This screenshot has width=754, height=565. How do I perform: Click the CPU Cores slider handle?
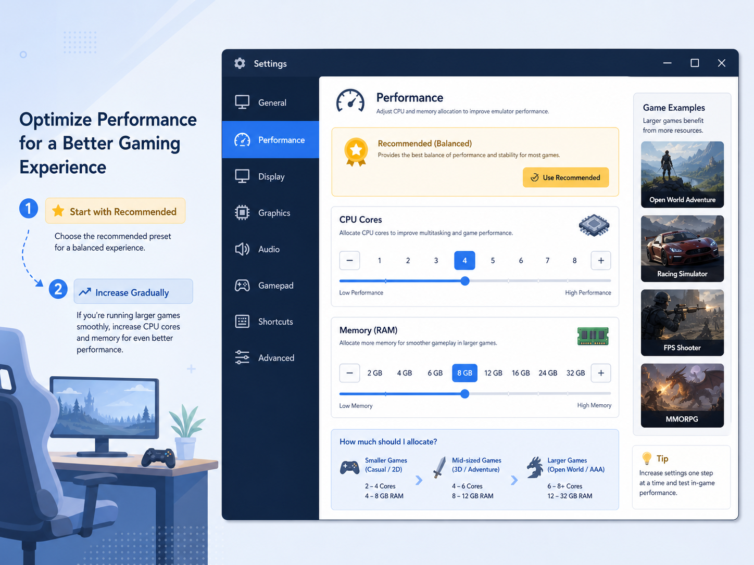tap(465, 281)
